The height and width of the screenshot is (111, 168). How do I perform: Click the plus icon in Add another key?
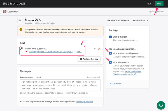(81, 59)
